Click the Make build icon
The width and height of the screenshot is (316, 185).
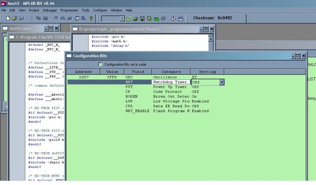click(173, 19)
